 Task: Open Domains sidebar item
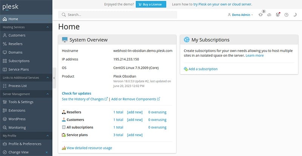pyautogui.click(x=26, y=52)
